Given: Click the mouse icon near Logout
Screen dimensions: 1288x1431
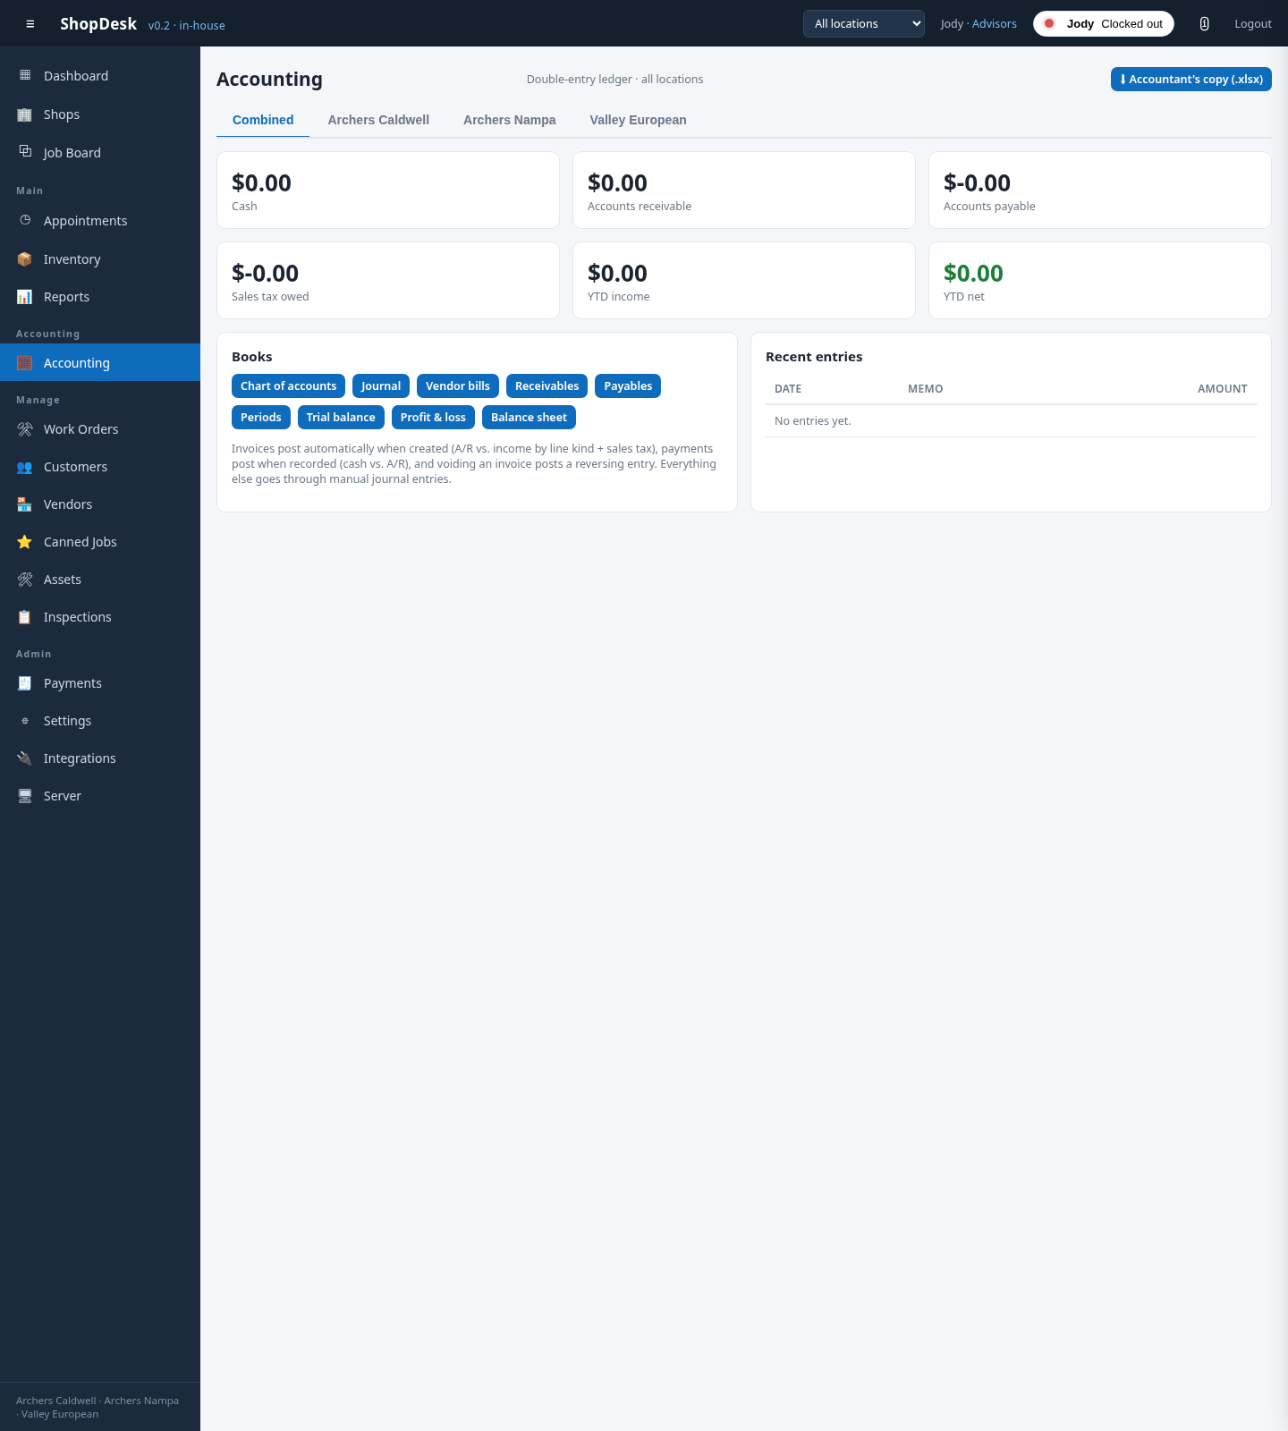Looking at the screenshot, I should [1204, 24].
